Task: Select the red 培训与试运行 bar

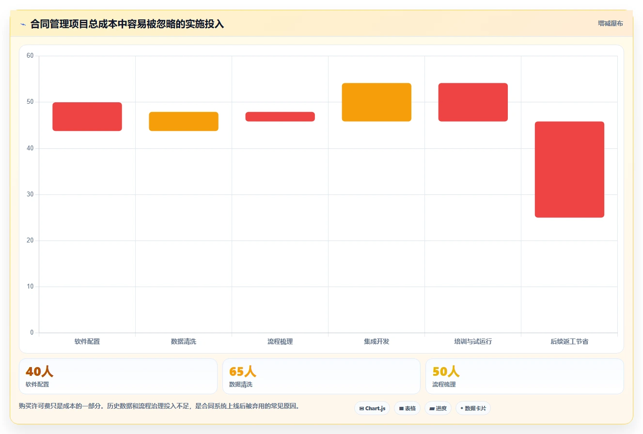Action: (473, 102)
